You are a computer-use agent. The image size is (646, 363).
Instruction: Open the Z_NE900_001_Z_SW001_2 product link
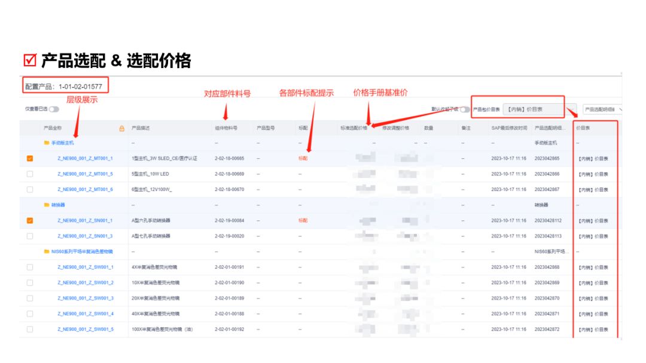point(86,283)
